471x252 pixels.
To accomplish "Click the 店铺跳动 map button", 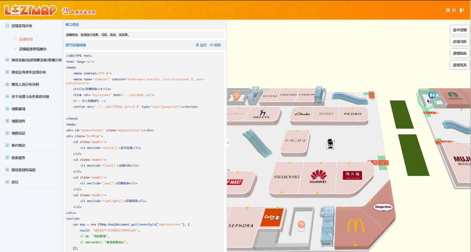I will click(x=459, y=53).
